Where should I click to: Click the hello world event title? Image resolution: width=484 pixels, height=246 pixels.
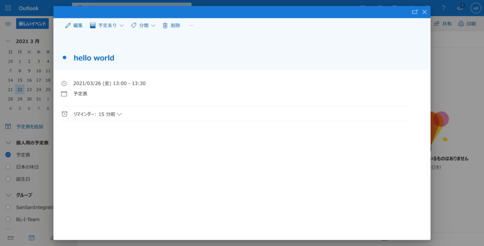pyautogui.click(x=94, y=58)
